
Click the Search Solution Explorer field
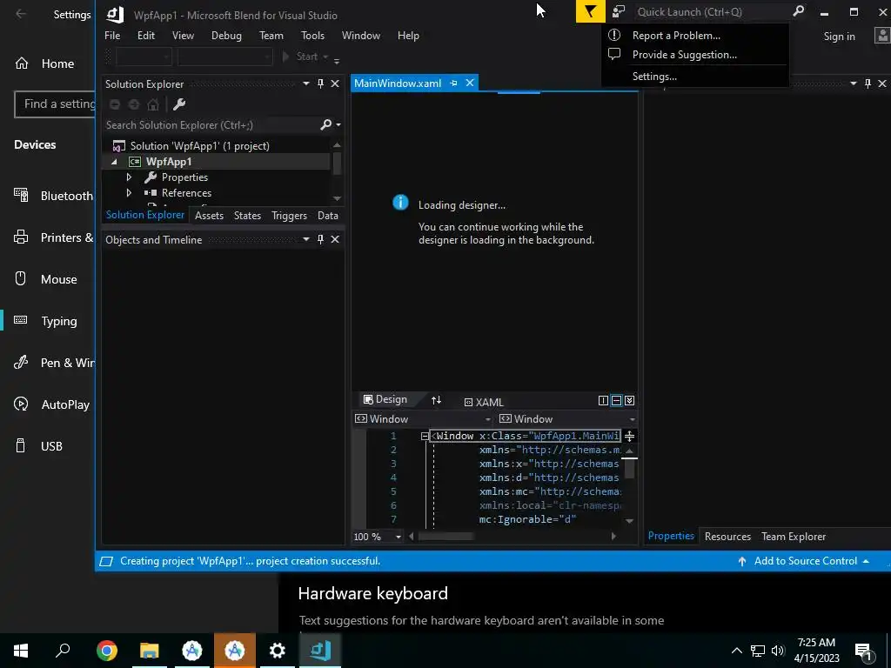tap(211, 125)
